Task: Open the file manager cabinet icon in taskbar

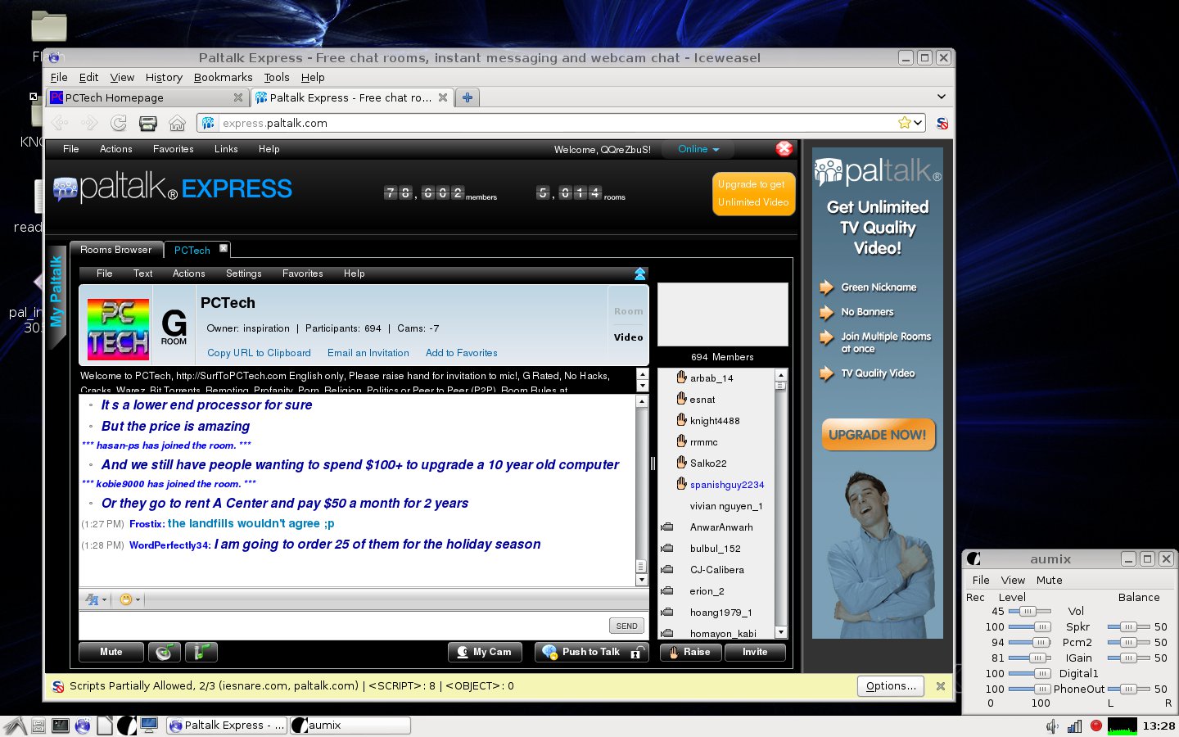Action: click(x=38, y=726)
